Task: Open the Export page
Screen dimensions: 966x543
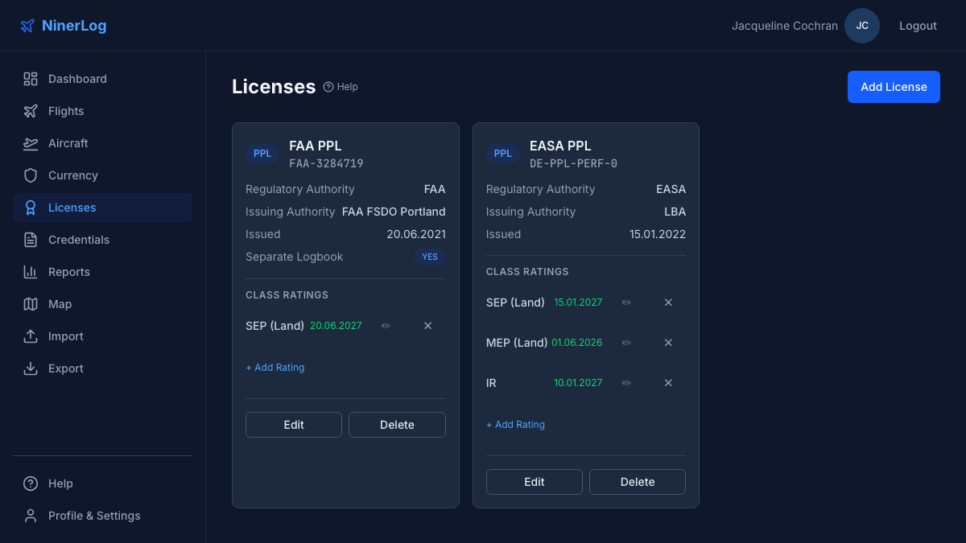Action: (x=102, y=368)
